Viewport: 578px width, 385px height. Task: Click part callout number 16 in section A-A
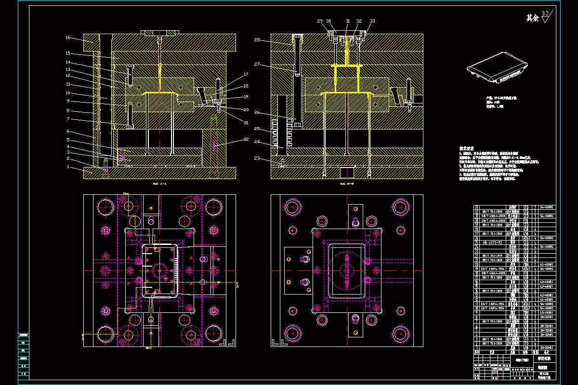[x=68, y=38]
